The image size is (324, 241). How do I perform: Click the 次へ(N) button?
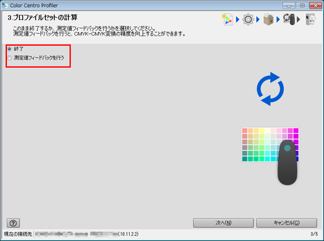223,223
